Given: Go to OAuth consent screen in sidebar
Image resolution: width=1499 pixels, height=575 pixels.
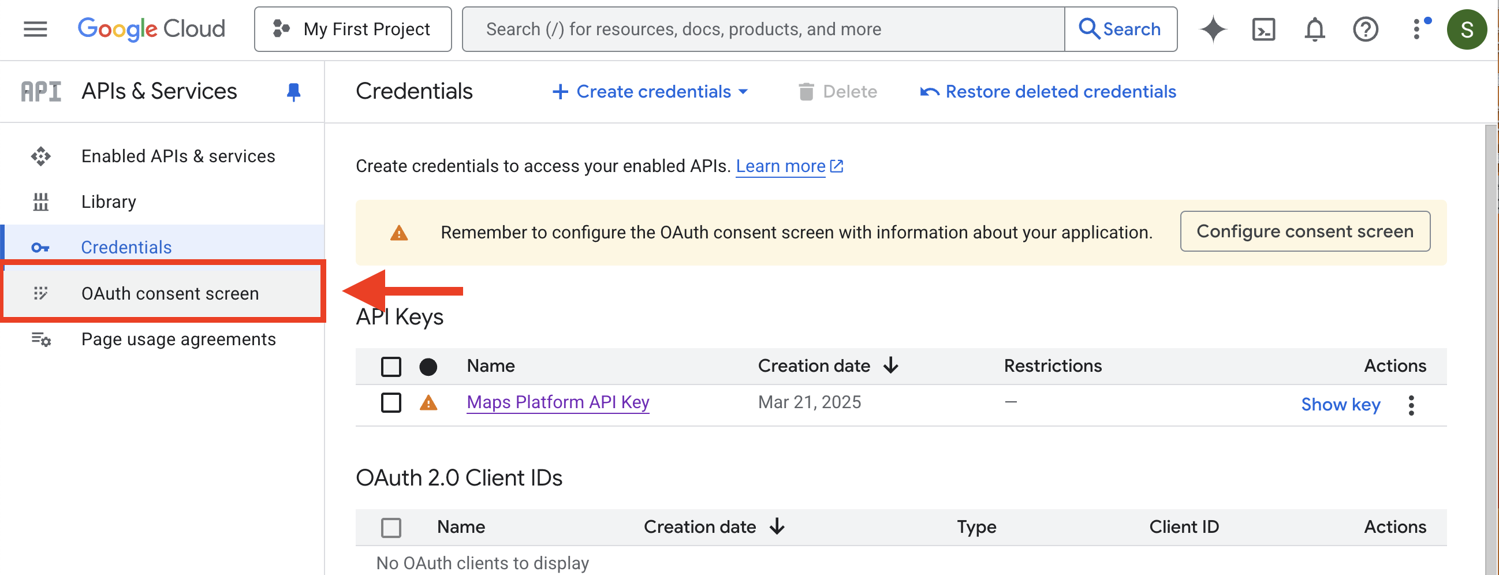Looking at the screenshot, I should point(169,293).
